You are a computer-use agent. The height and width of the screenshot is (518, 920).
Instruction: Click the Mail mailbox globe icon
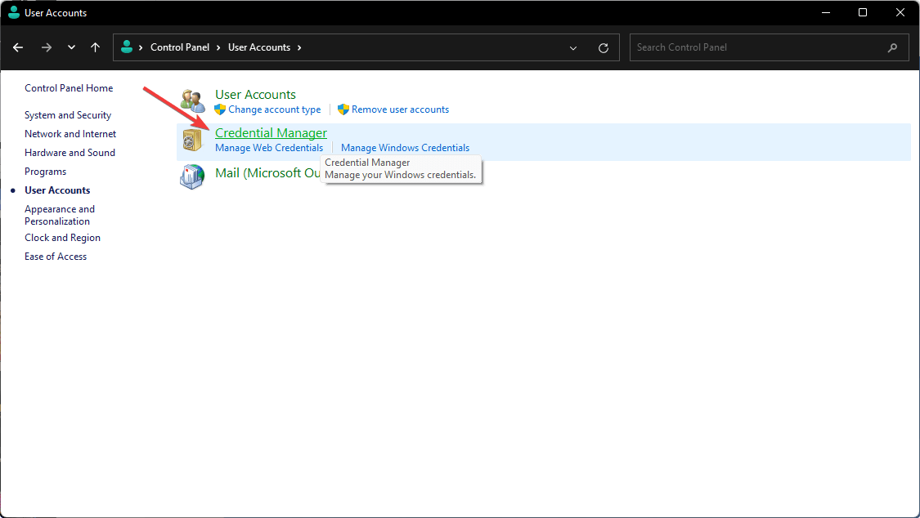[192, 176]
